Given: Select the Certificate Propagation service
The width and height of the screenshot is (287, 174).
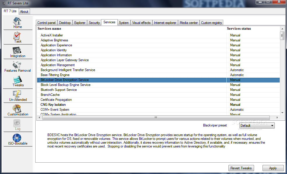Looking at the screenshot, I should (158, 100).
